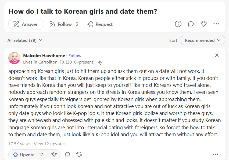Open question more options menu
229x160 pixels.
[x=216, y=24]
